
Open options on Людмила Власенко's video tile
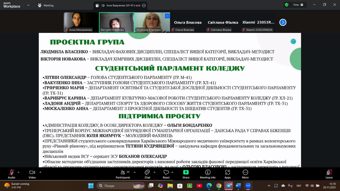coord(167,16)
